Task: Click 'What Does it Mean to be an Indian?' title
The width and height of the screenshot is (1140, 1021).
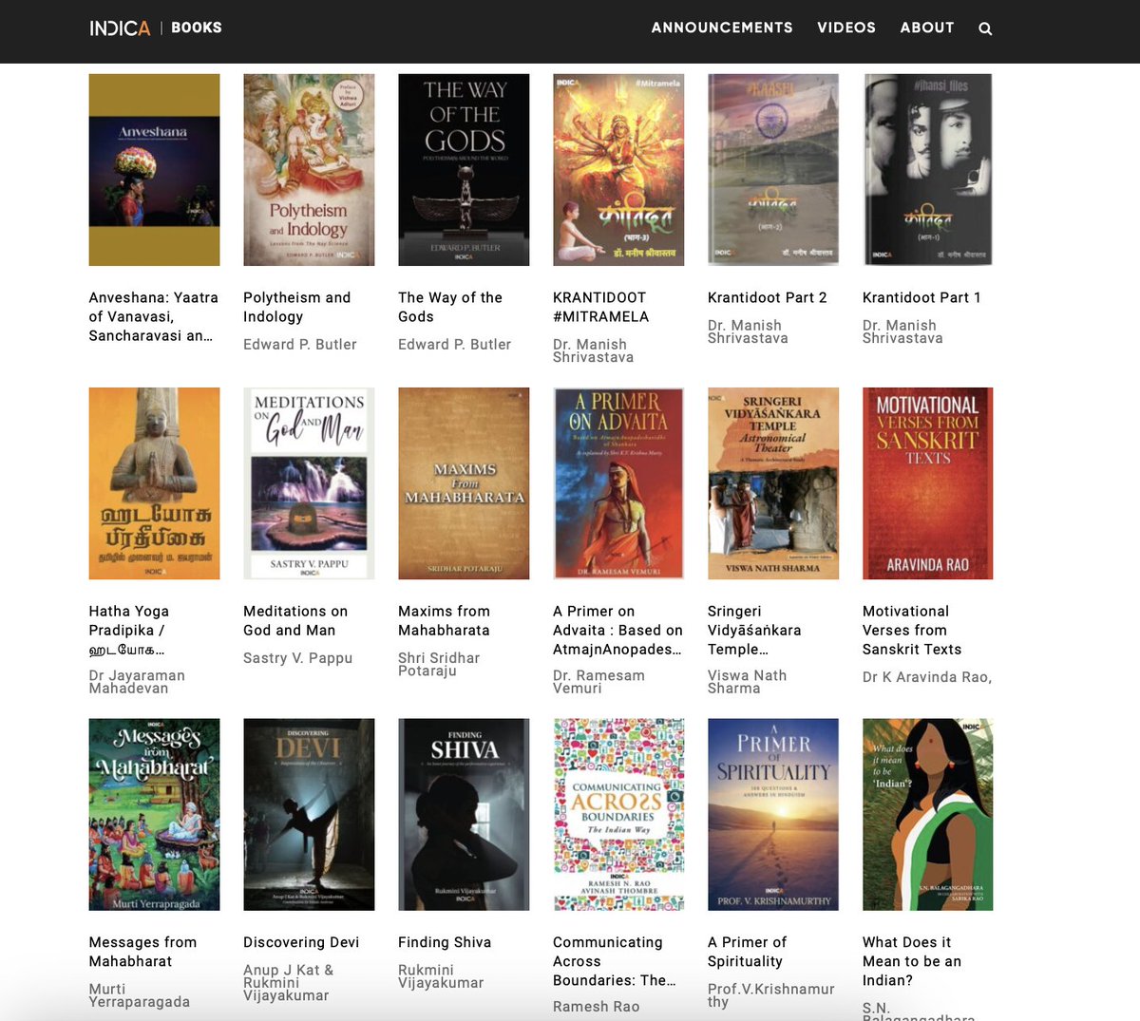Action: pos(912,961)
